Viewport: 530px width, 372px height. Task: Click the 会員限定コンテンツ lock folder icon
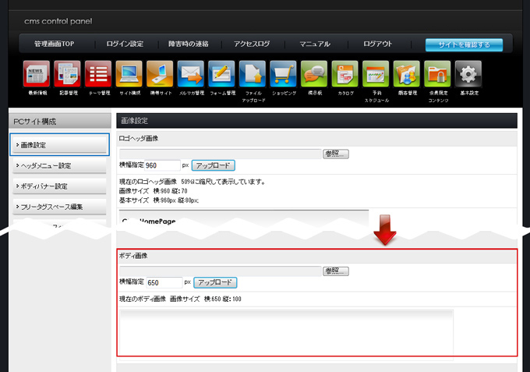click(x=437, y=75)
